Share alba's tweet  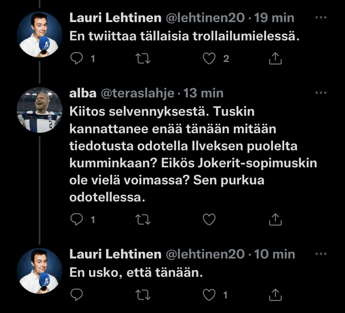(x=275, y=219)
